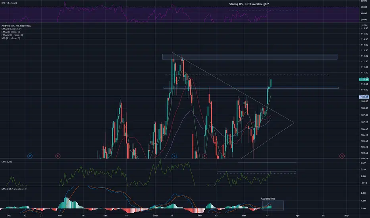Click the 50.00 RSI axis value
The width and height of the screenshot is (370, 218).
(x=364, y=19)
